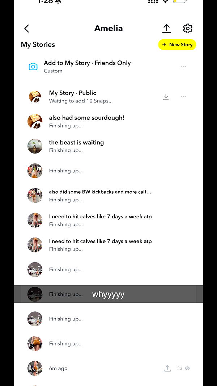View who saw the 6m ago snap
This screenshot has width=217, height=386.
(x=184, y=368)
